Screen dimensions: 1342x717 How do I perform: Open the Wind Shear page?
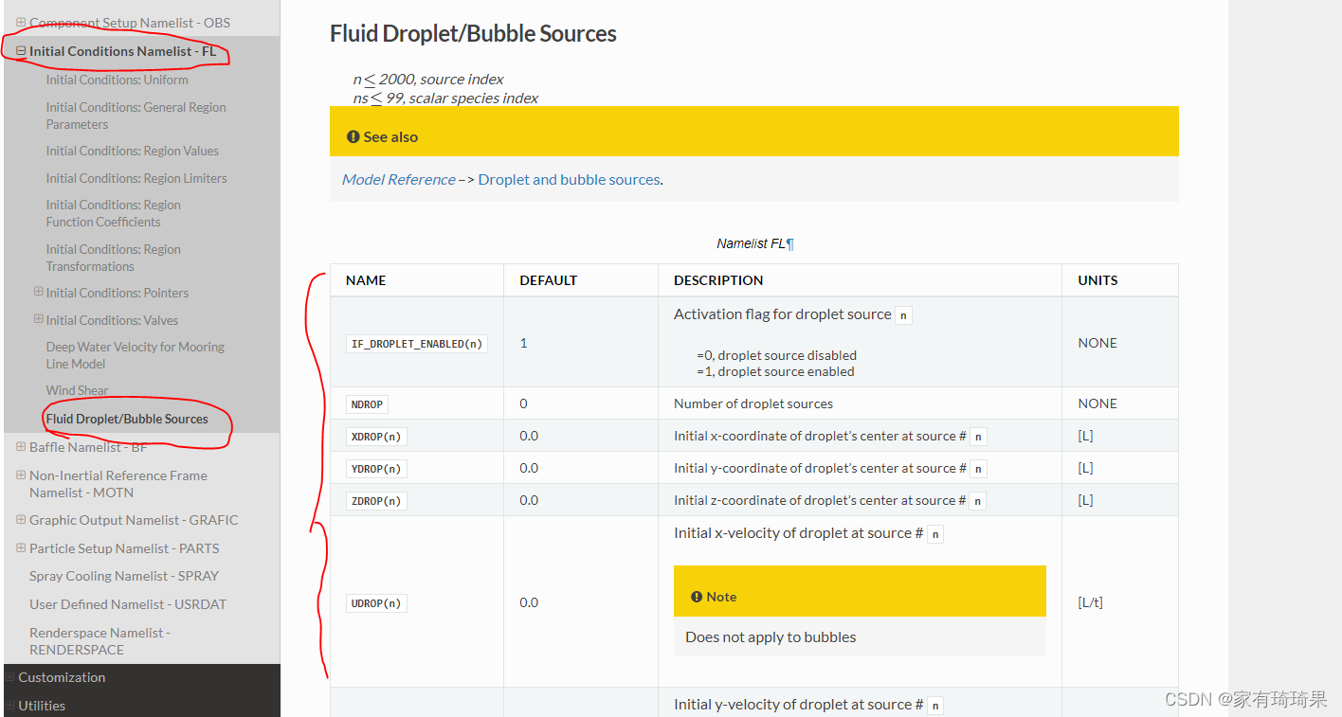77,390
